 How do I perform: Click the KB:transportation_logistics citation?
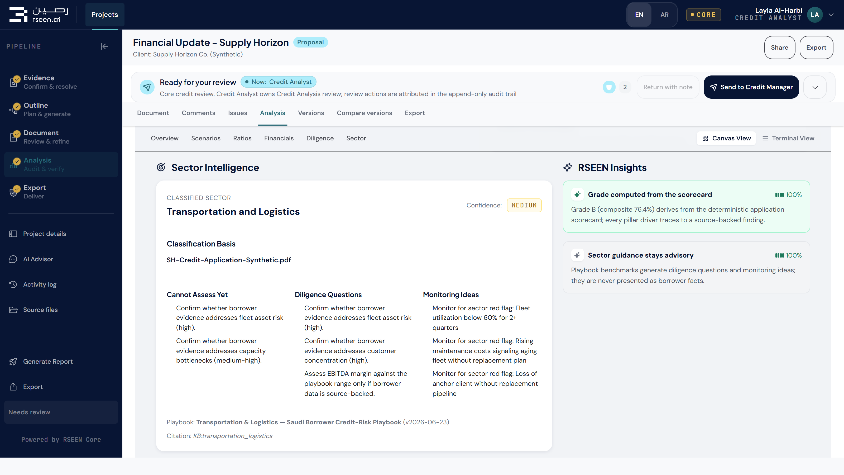[233, 436]
